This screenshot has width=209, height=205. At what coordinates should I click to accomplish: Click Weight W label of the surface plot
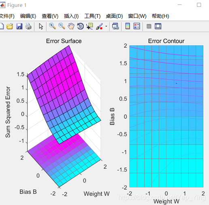pos(96,194)
